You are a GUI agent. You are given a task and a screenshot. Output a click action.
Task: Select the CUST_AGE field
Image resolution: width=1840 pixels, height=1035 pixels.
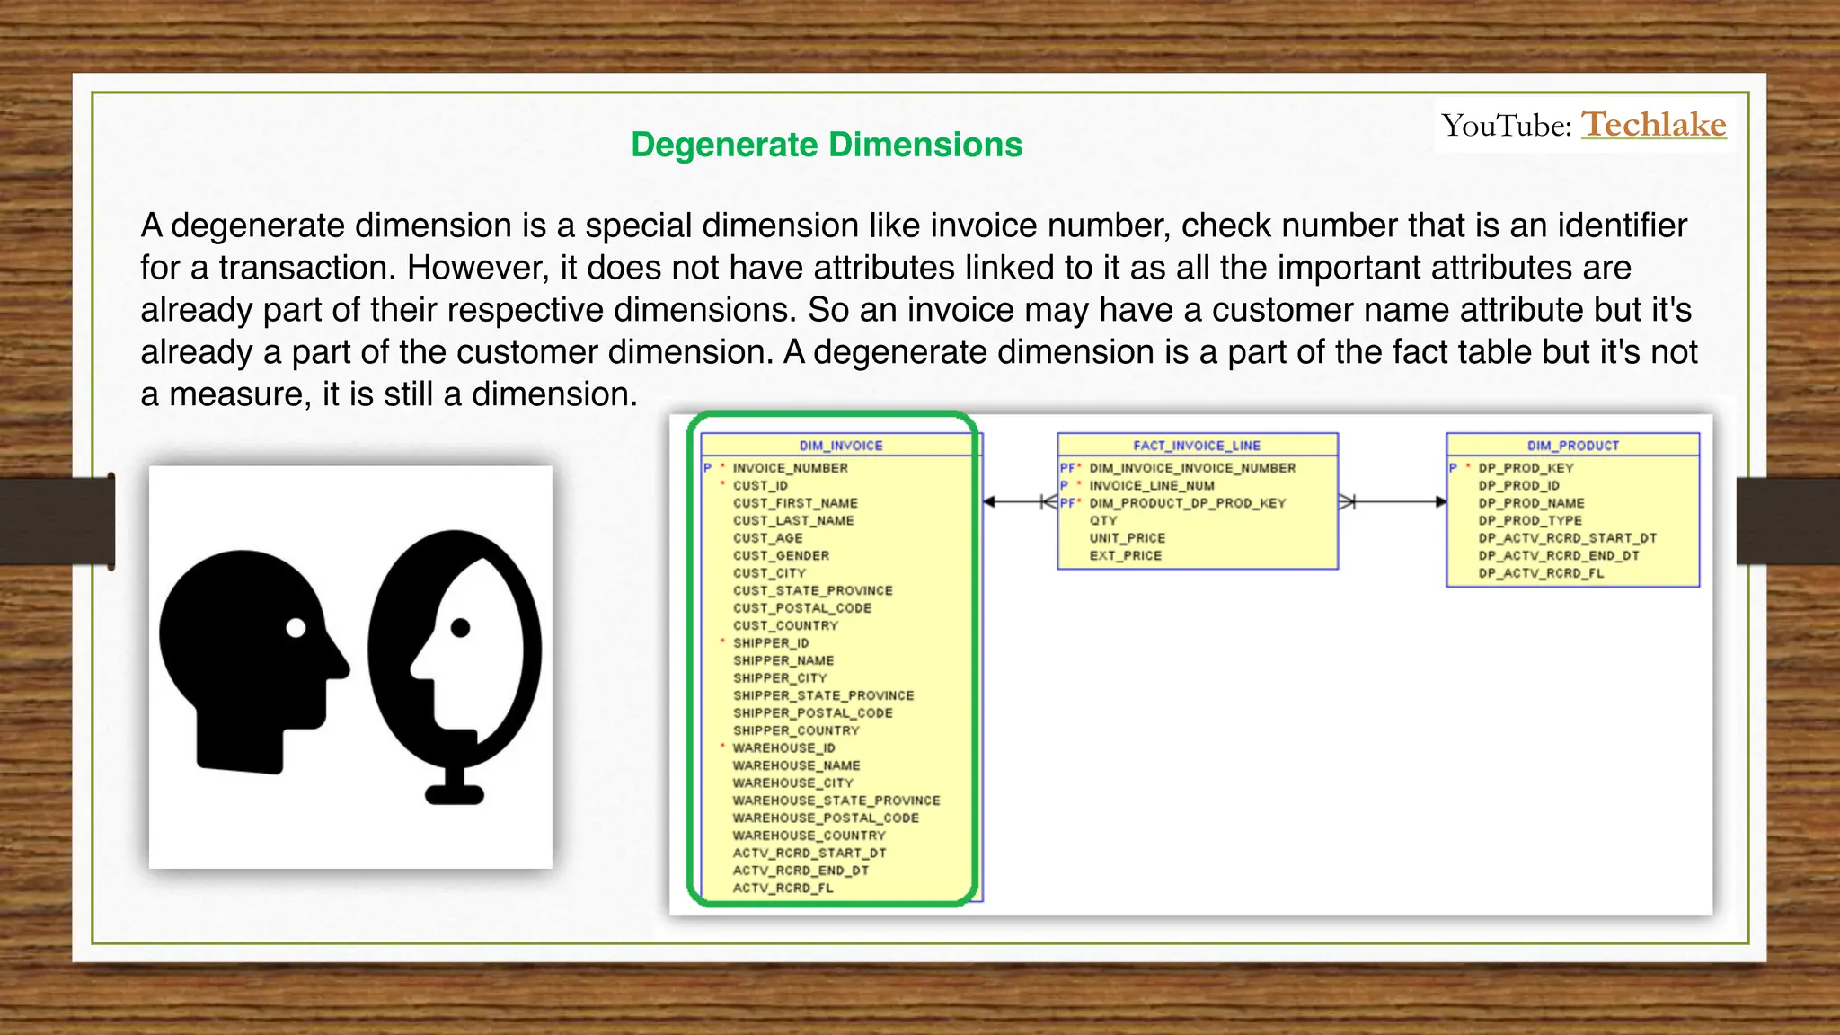click(x=767, y=538)
